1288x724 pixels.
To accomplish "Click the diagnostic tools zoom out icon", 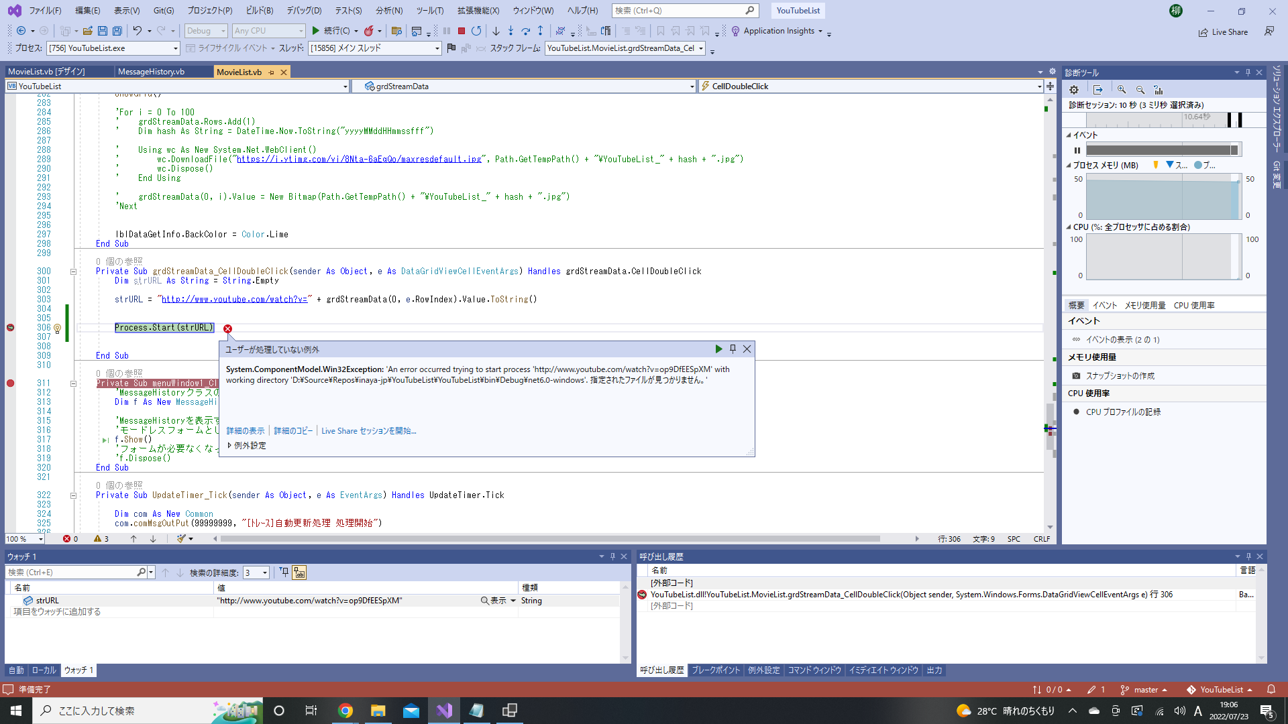I will point(1140,90).
